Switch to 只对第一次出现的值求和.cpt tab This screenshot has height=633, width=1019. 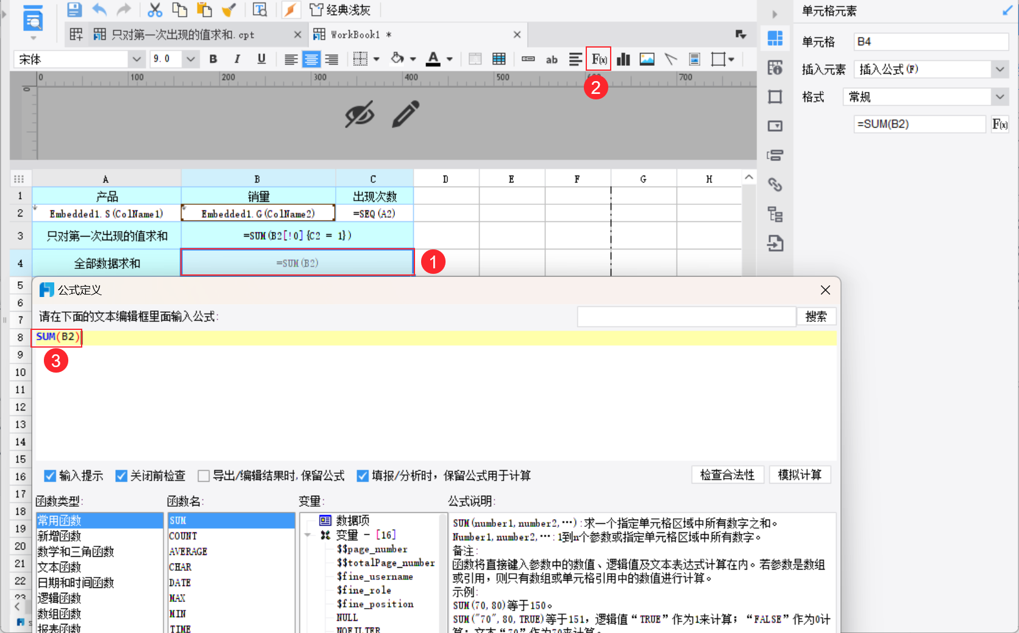pyautogui.click(x=183, y=35)
